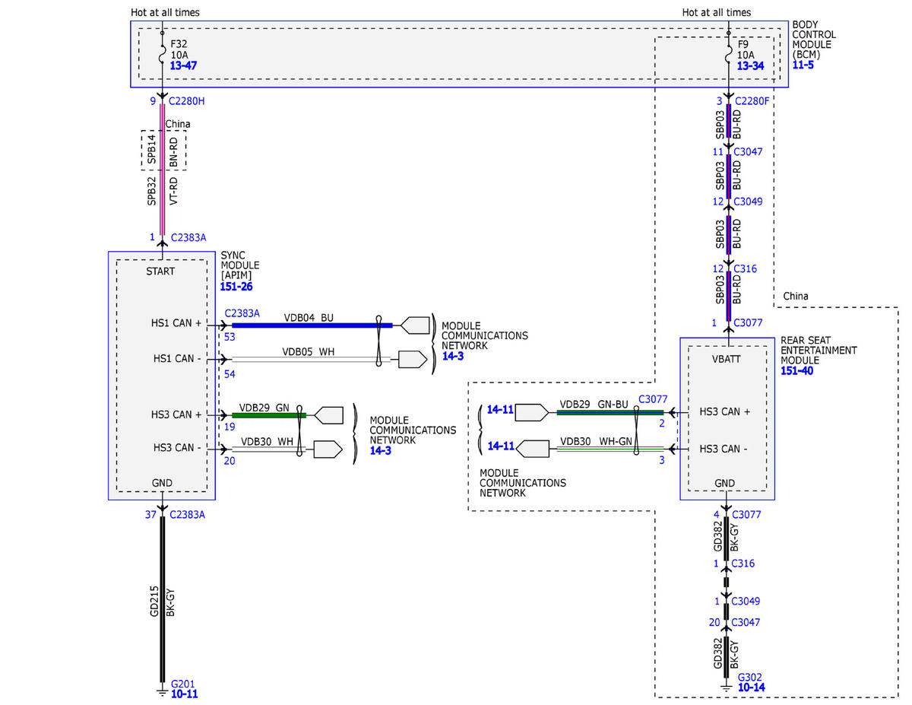The height and width of the screenshot is (705, 912).
Task: Click wire label VDB29 GN-BU
Action: point(594,405)
